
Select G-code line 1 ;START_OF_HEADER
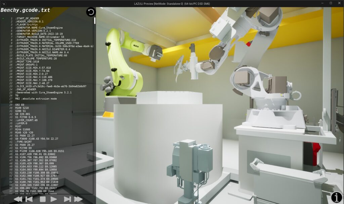pyautogui.click(x=27, y=18)
